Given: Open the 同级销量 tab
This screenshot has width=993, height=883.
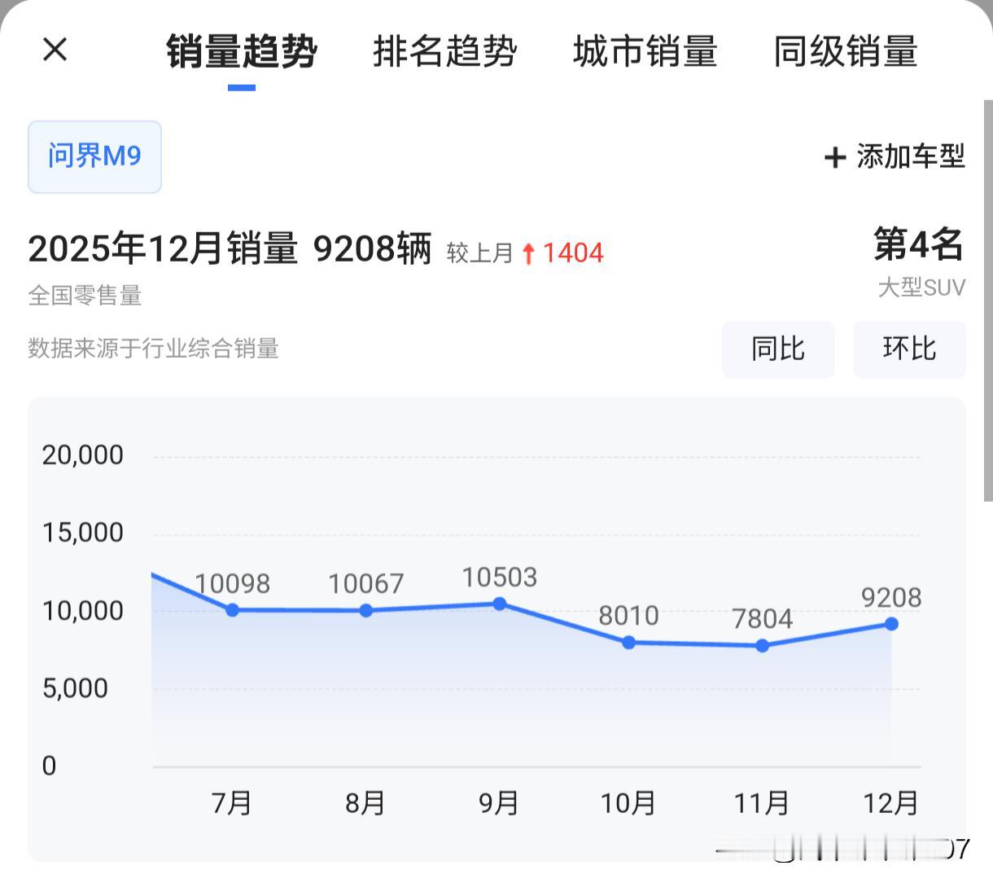Looking at the screenshot, I should coord(846,51).
